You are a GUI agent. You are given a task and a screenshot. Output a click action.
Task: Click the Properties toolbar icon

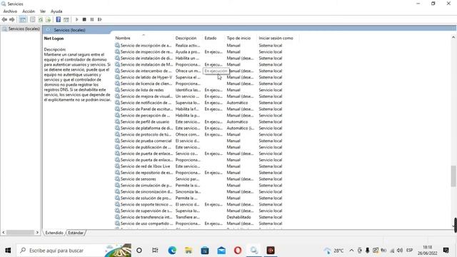(x=33, y=19)
